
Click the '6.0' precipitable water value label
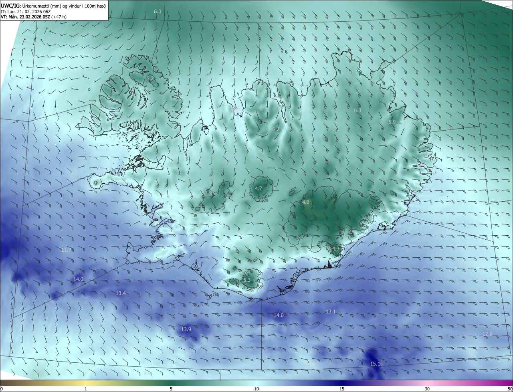158,12
